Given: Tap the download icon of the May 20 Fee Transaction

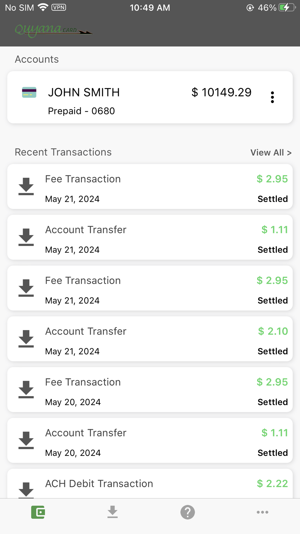Looking at the screenshot, I should (26, 389).
